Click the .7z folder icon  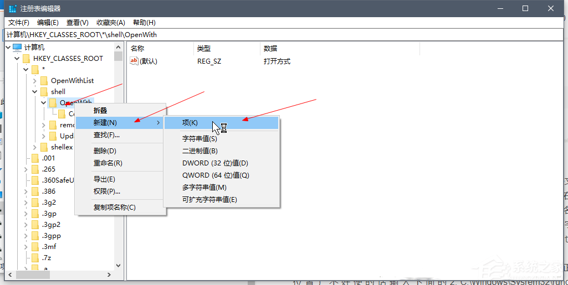[x=35, y=258]
